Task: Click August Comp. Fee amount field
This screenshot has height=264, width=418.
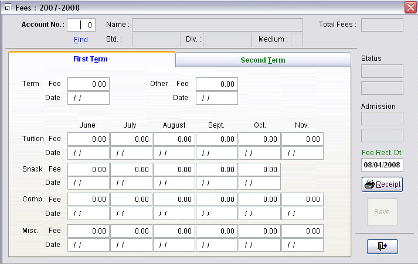Action: 174,200
